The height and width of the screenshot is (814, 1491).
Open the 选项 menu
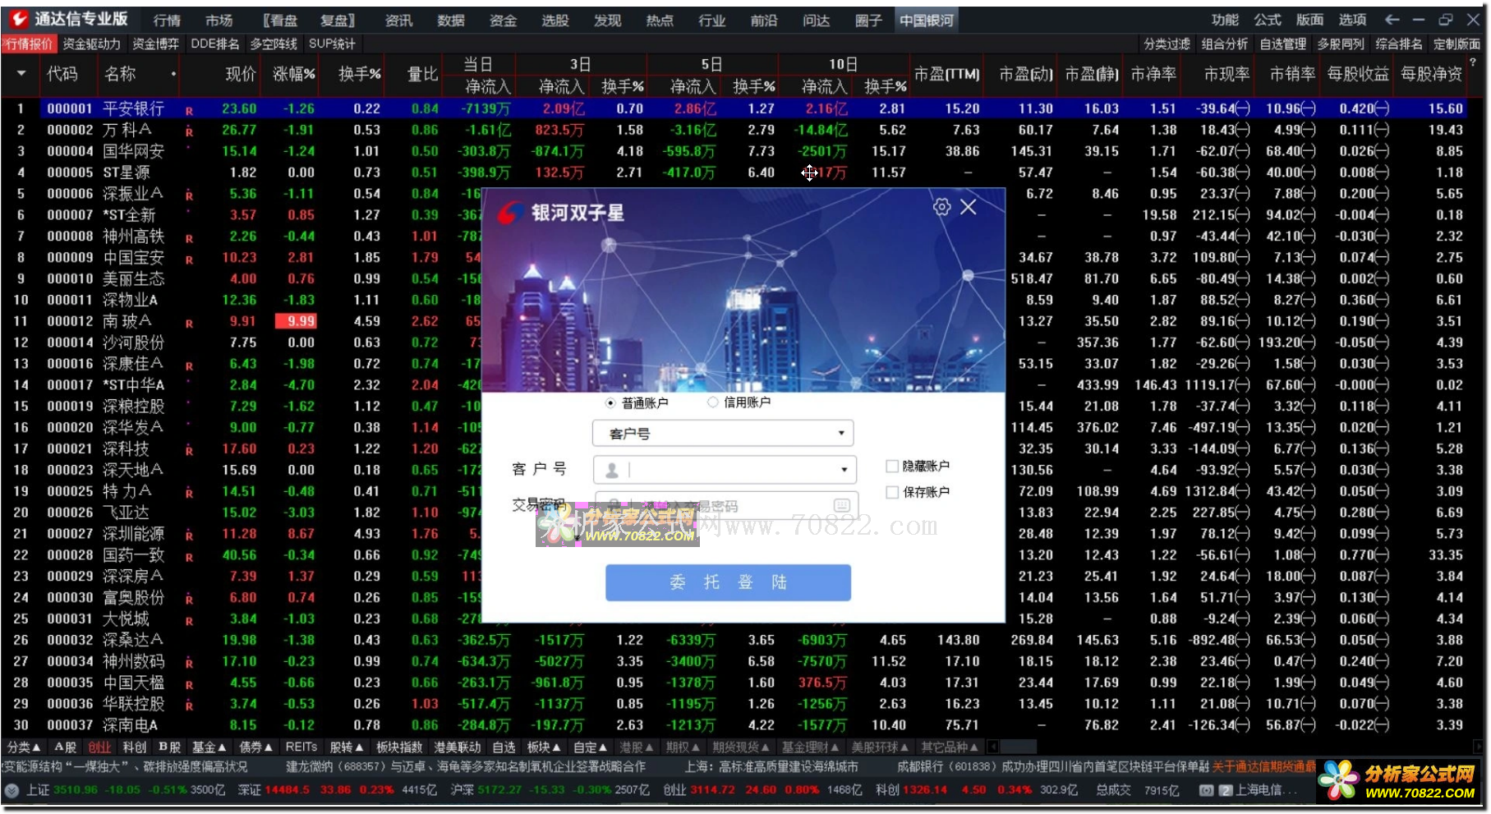1351,20
